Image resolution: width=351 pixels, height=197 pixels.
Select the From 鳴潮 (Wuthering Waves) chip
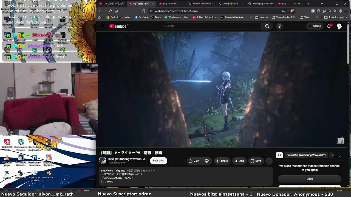tap(306, 155)
